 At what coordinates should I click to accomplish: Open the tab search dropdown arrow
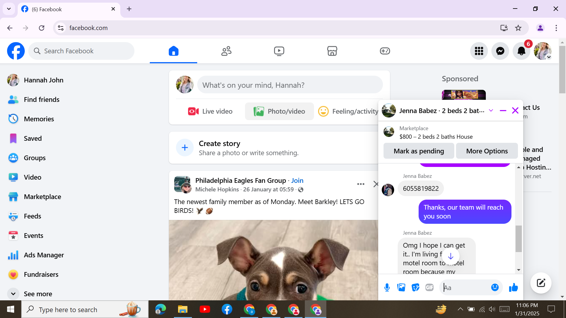(9, 9)
